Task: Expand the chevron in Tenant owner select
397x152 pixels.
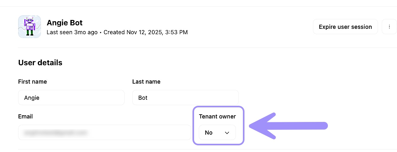Action: coord(227,133)
